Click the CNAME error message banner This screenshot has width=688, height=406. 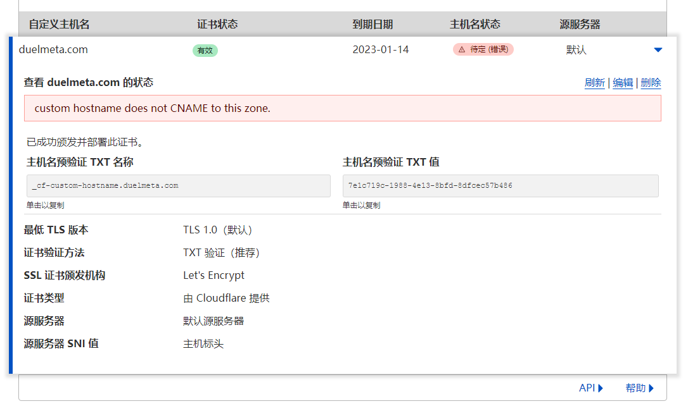pyautogui.click(x=343, y=108)
